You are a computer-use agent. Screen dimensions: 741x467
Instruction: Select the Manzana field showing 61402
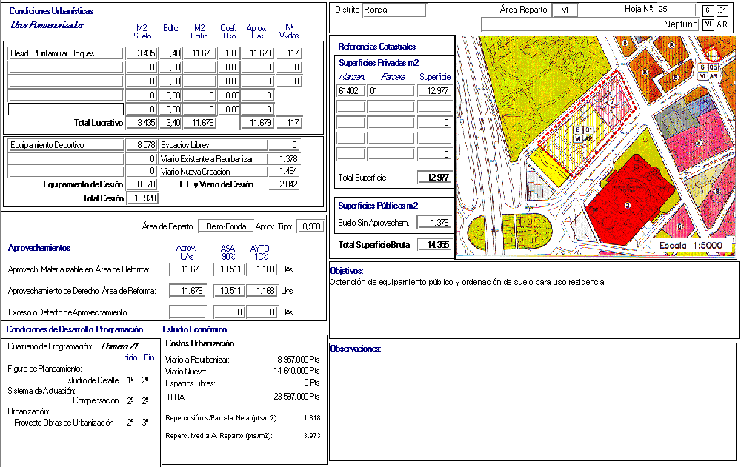[x=350, y=90]
